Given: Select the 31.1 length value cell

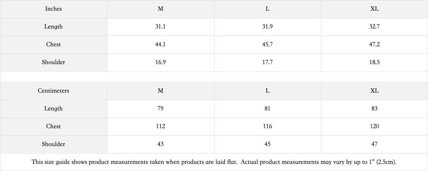Looking at the screenshot, I should 160,27.
